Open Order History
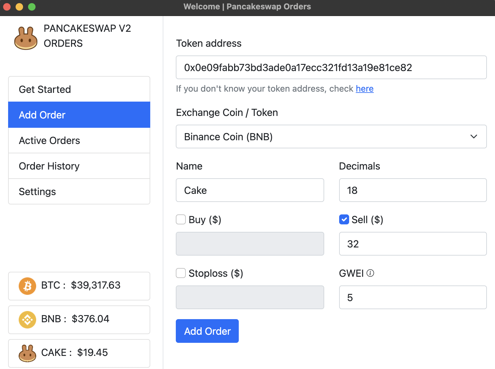Screen dimensions: 495x369 pos(79,166)
